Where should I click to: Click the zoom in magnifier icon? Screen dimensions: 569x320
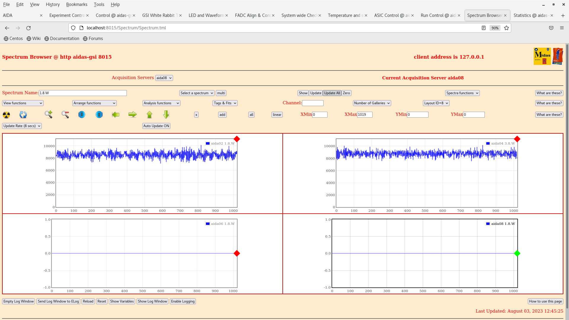[x=49, y=114]
